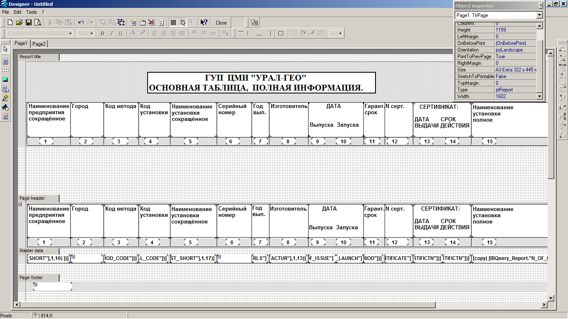Toggle italic formatting
Viewport: 568px width, 319px height.
pyautogui.click(x=111, y=34)
